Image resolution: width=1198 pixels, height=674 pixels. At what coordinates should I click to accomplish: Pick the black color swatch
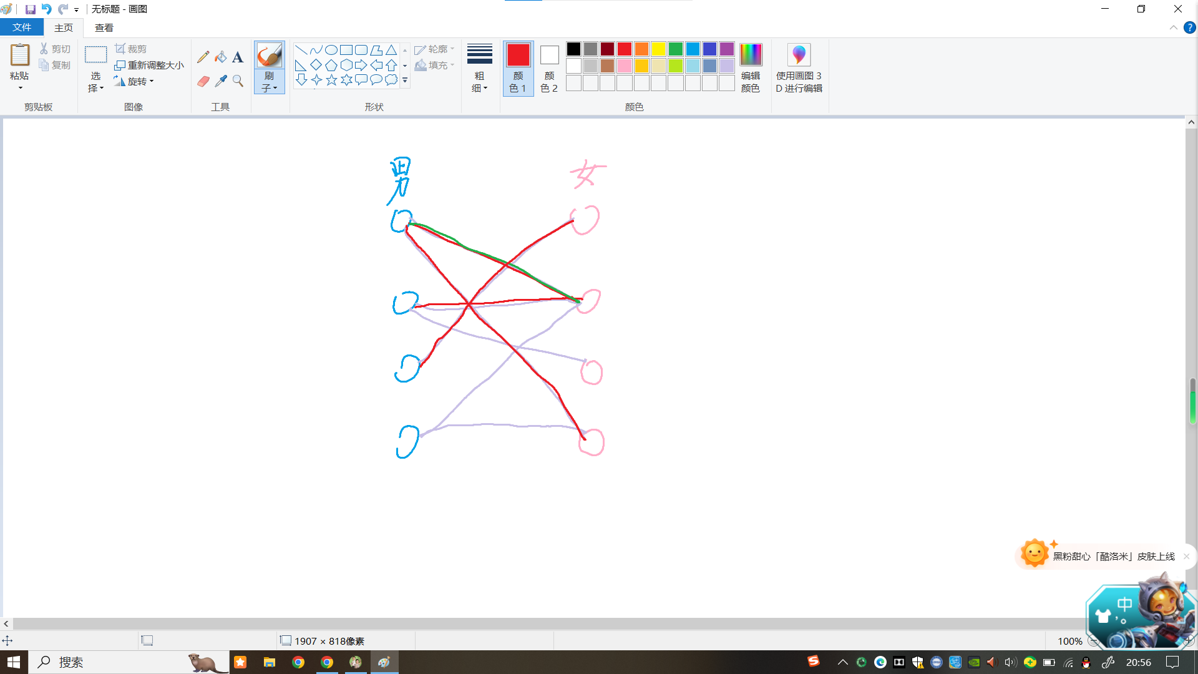(573, 49)
